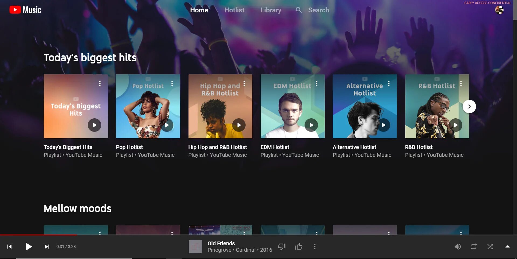Open options on sixth Mellow moods card

click(461, 233)
